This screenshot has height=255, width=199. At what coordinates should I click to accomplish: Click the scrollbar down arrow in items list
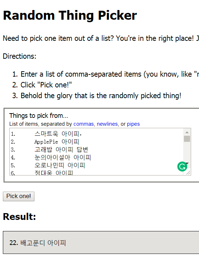point(187,163)
